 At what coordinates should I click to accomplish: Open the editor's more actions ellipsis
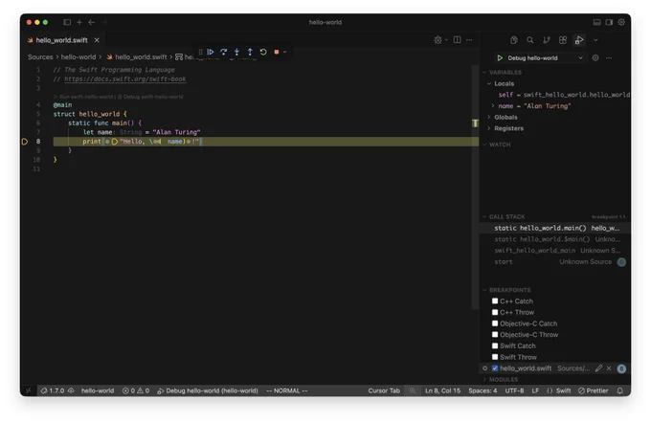[469, 40]
